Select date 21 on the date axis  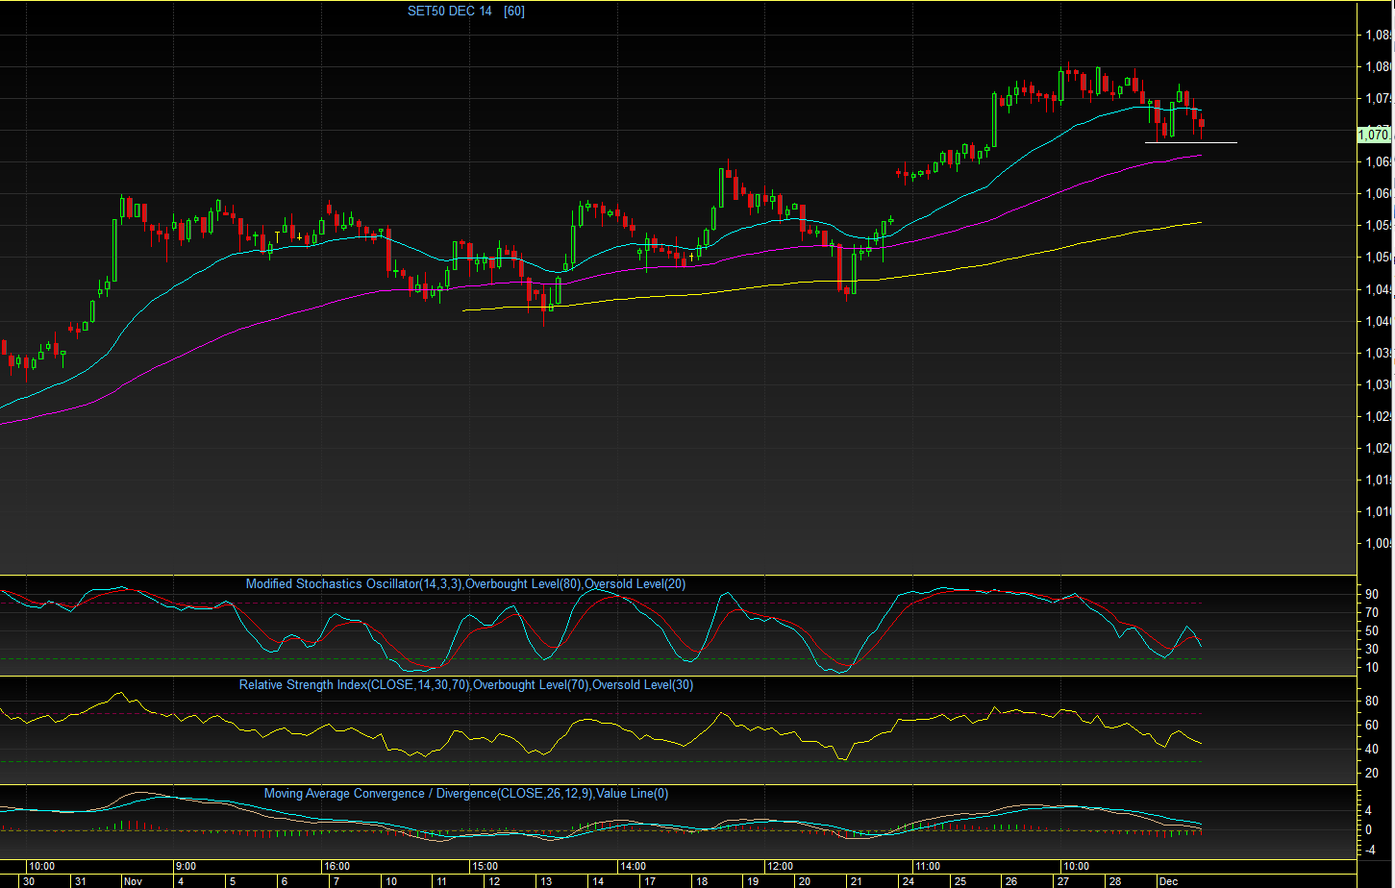[857, 881]
